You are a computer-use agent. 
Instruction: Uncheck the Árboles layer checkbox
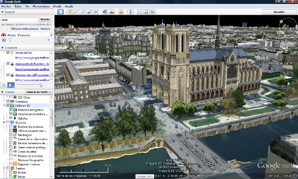tap(11, 118)
